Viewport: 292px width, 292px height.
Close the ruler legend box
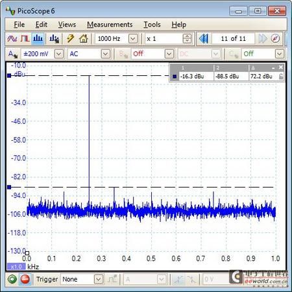[x=281, y=67]
